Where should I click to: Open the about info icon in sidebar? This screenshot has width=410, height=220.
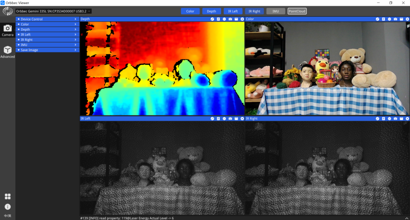(x=8, y=207)
